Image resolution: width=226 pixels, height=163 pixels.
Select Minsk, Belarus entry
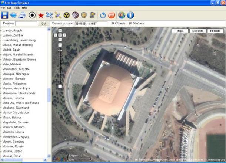12,117
